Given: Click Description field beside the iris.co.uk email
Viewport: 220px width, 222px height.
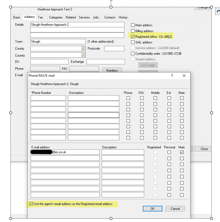Looking at the screenshot, I should (x=123, y=152).
